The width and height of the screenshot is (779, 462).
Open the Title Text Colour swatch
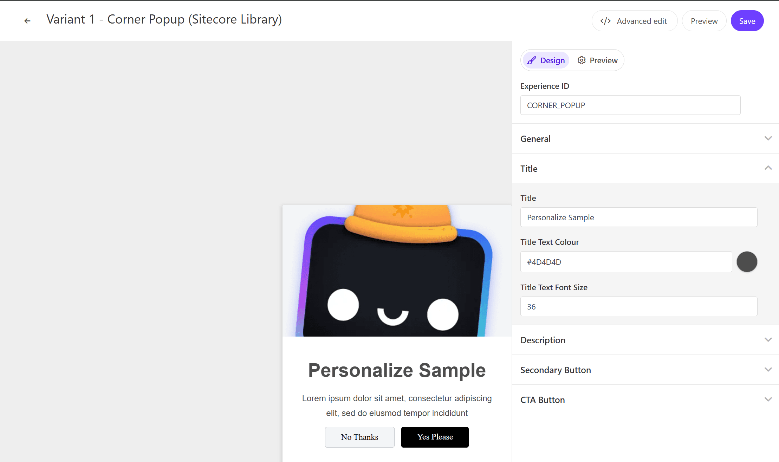[x=747, y=262]
